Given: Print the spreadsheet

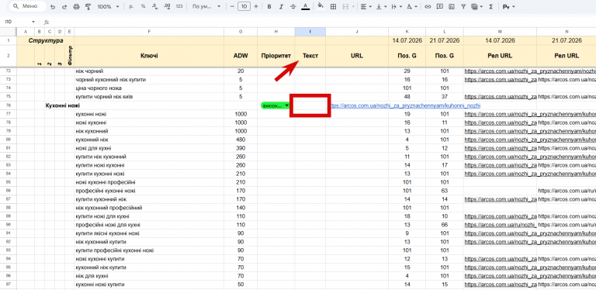Looking at the screenshot, I should pos(76,6).
